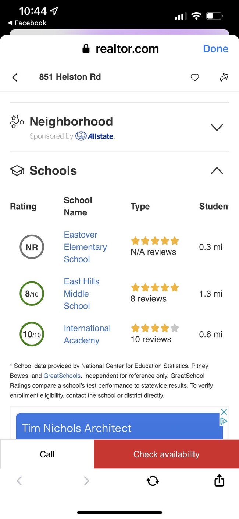Screen dimensions: 239x519
Task: Open East Hills Middle School link
Action: 82,294
